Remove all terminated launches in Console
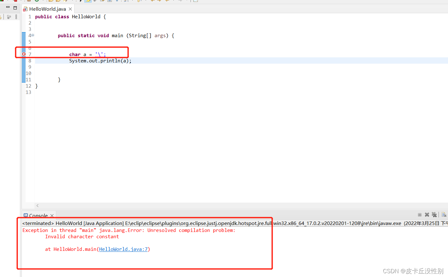The image size is (448, 277). (x=434, y=215)
